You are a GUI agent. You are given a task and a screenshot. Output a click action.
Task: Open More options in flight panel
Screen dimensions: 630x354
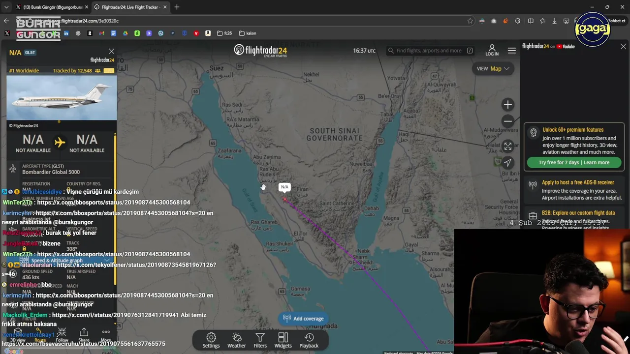[x=106, y=335]
